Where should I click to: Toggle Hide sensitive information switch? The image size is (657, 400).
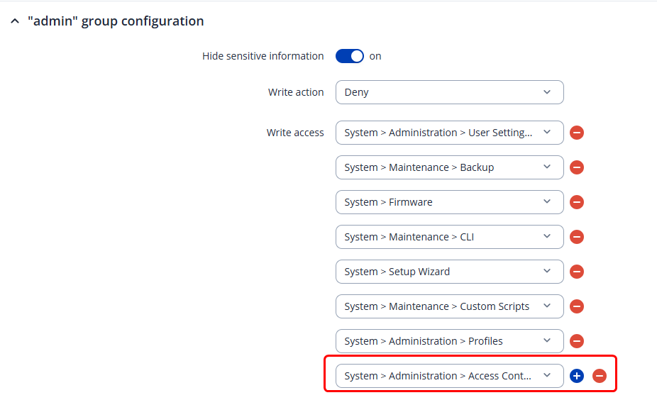350,56
